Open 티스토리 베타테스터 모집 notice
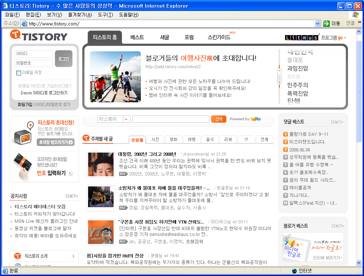 coord(40,206)
